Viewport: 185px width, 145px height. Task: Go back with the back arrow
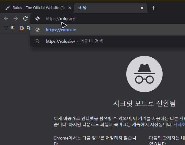point(6,19)
